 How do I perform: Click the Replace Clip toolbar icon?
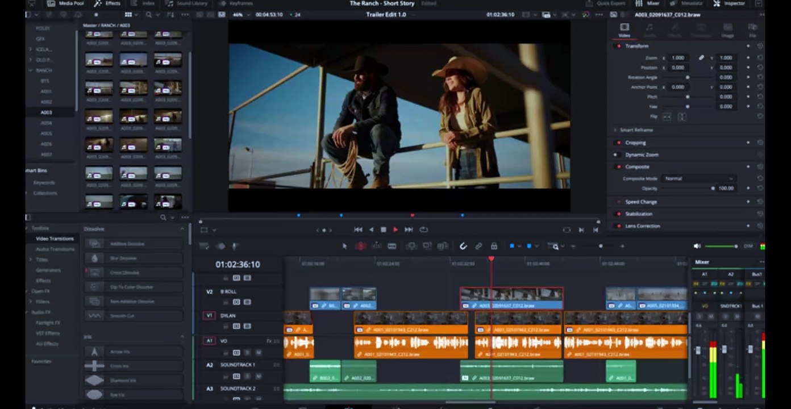tap(443, 246)
